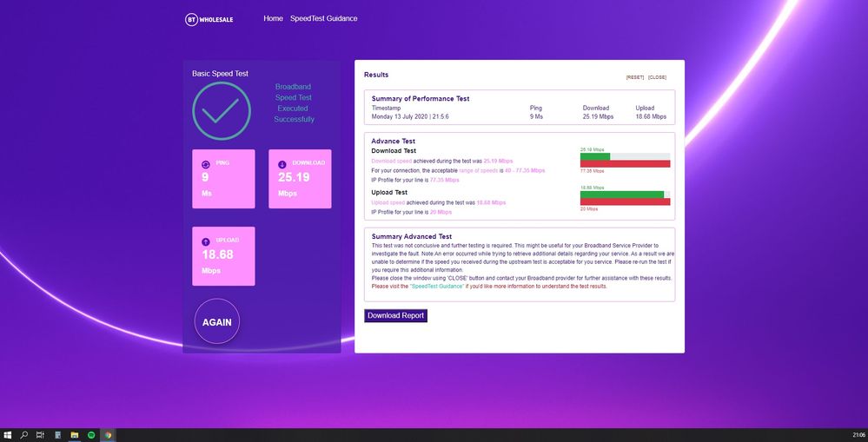Screen dimensions: 868x442
Task: Open SpeedTest Guidance in the top navigation
Action: pyautogui.click(x=323, y=18)
